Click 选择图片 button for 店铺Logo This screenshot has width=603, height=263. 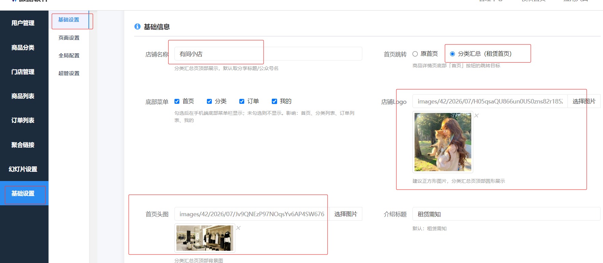point(584,101)
